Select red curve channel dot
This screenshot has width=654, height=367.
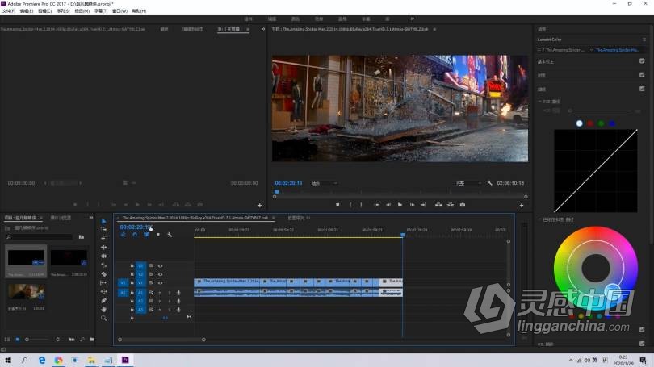(x=590, y=123)
